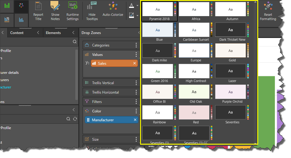Image resolution: width=291 pixels, height=158 pixels.
Task: Click the color dots icon at top left
Action: (21, 6)
